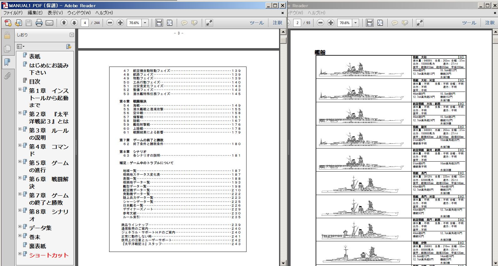Click the 70.6% zoom field in MANUAL1 toolbar
The image size is (498, 266).
pyautogui.click(x=134, y=23)
